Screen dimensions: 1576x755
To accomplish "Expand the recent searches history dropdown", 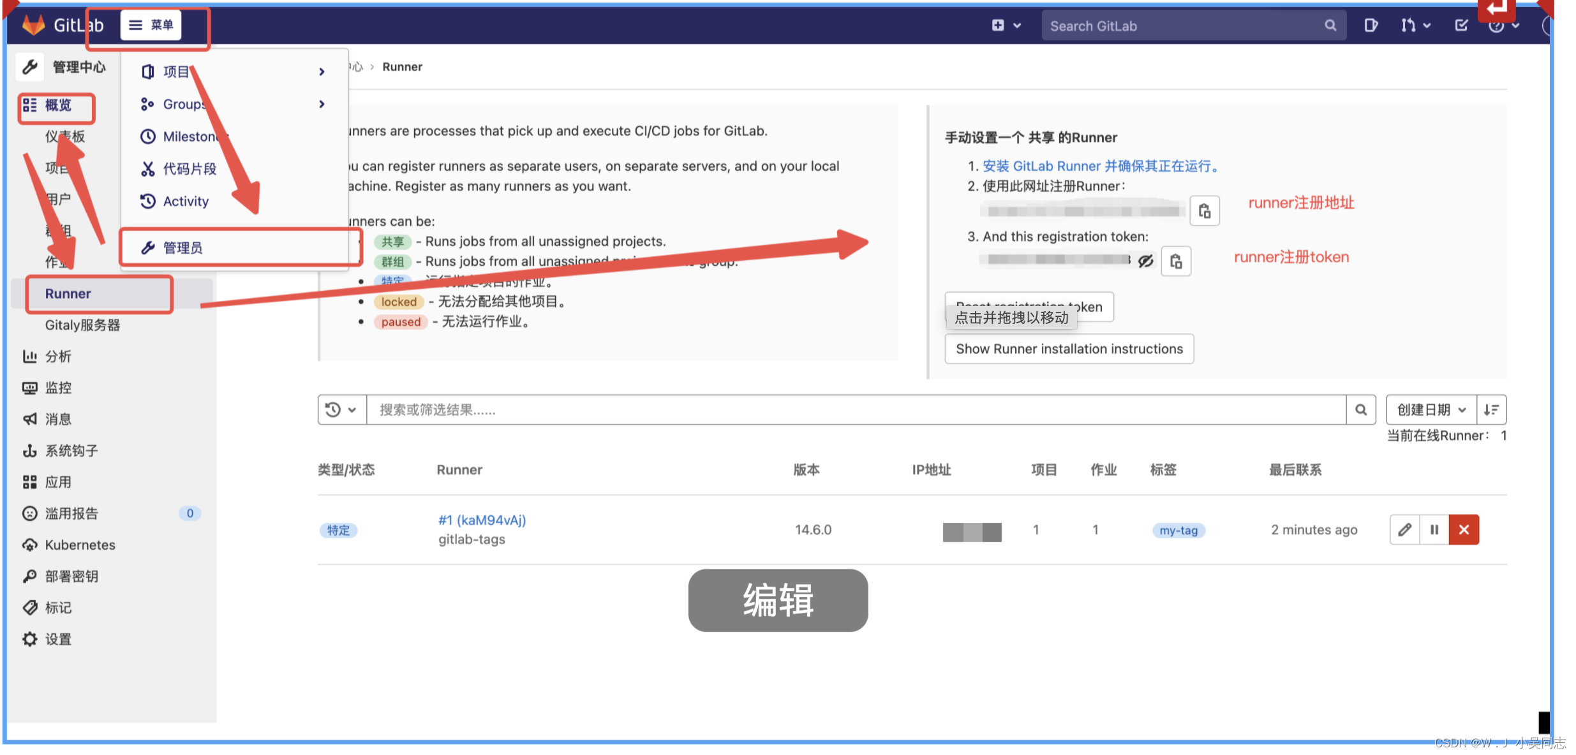I will point(341,410).
